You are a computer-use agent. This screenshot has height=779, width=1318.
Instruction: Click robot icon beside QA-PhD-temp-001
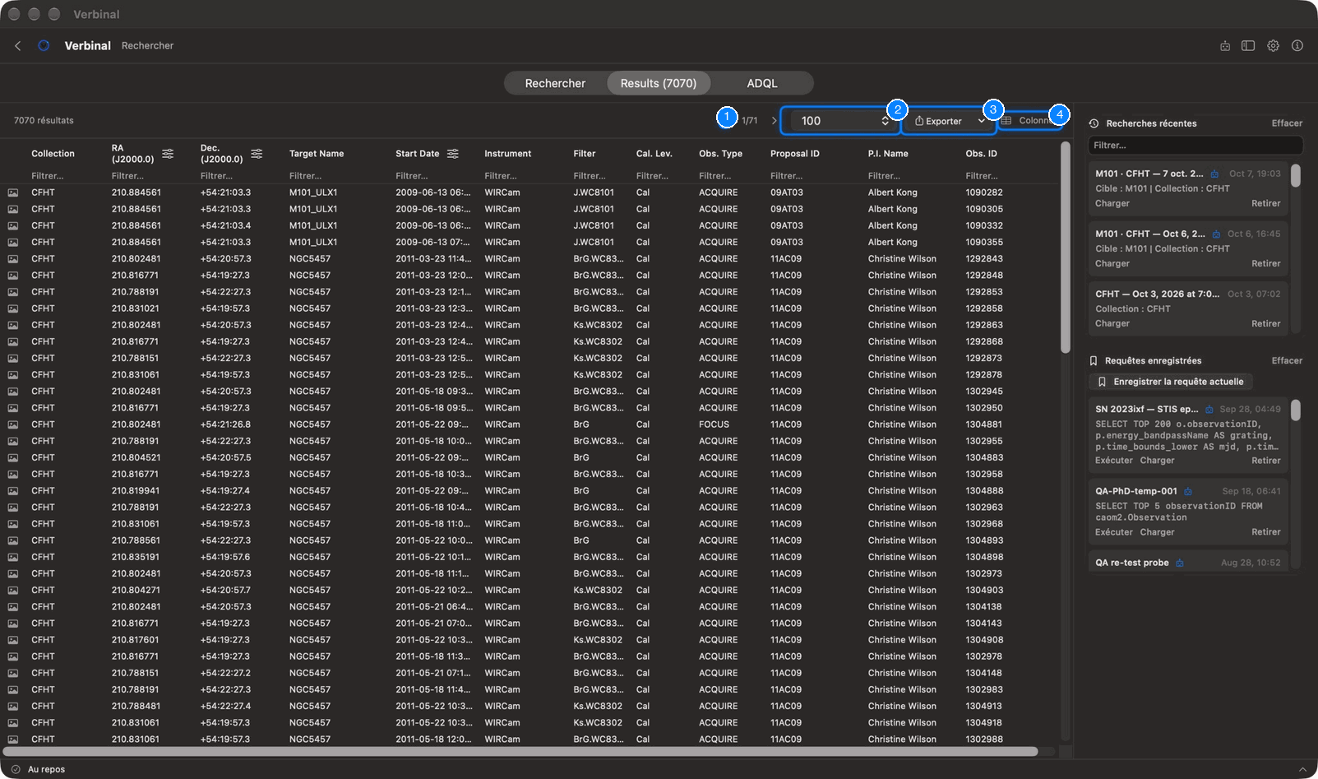point(1188,492)
